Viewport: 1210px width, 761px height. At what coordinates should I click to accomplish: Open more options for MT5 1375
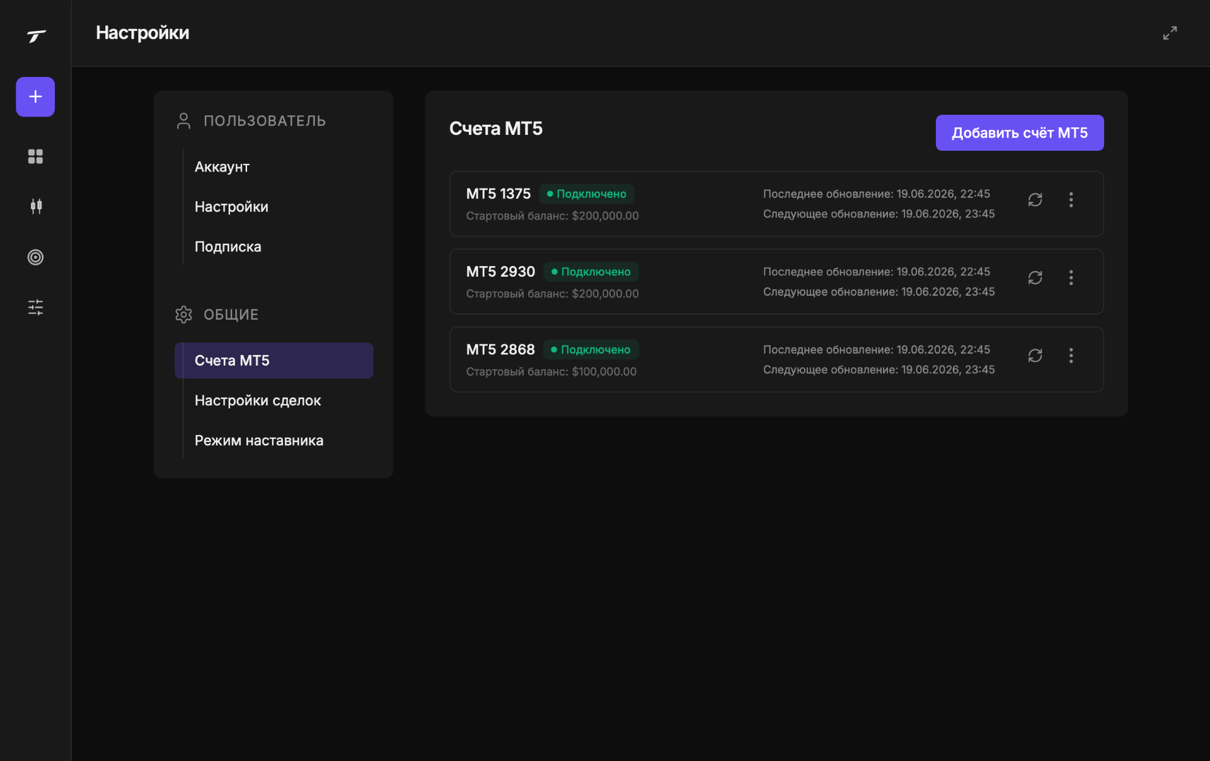[x=1071, y=200]
